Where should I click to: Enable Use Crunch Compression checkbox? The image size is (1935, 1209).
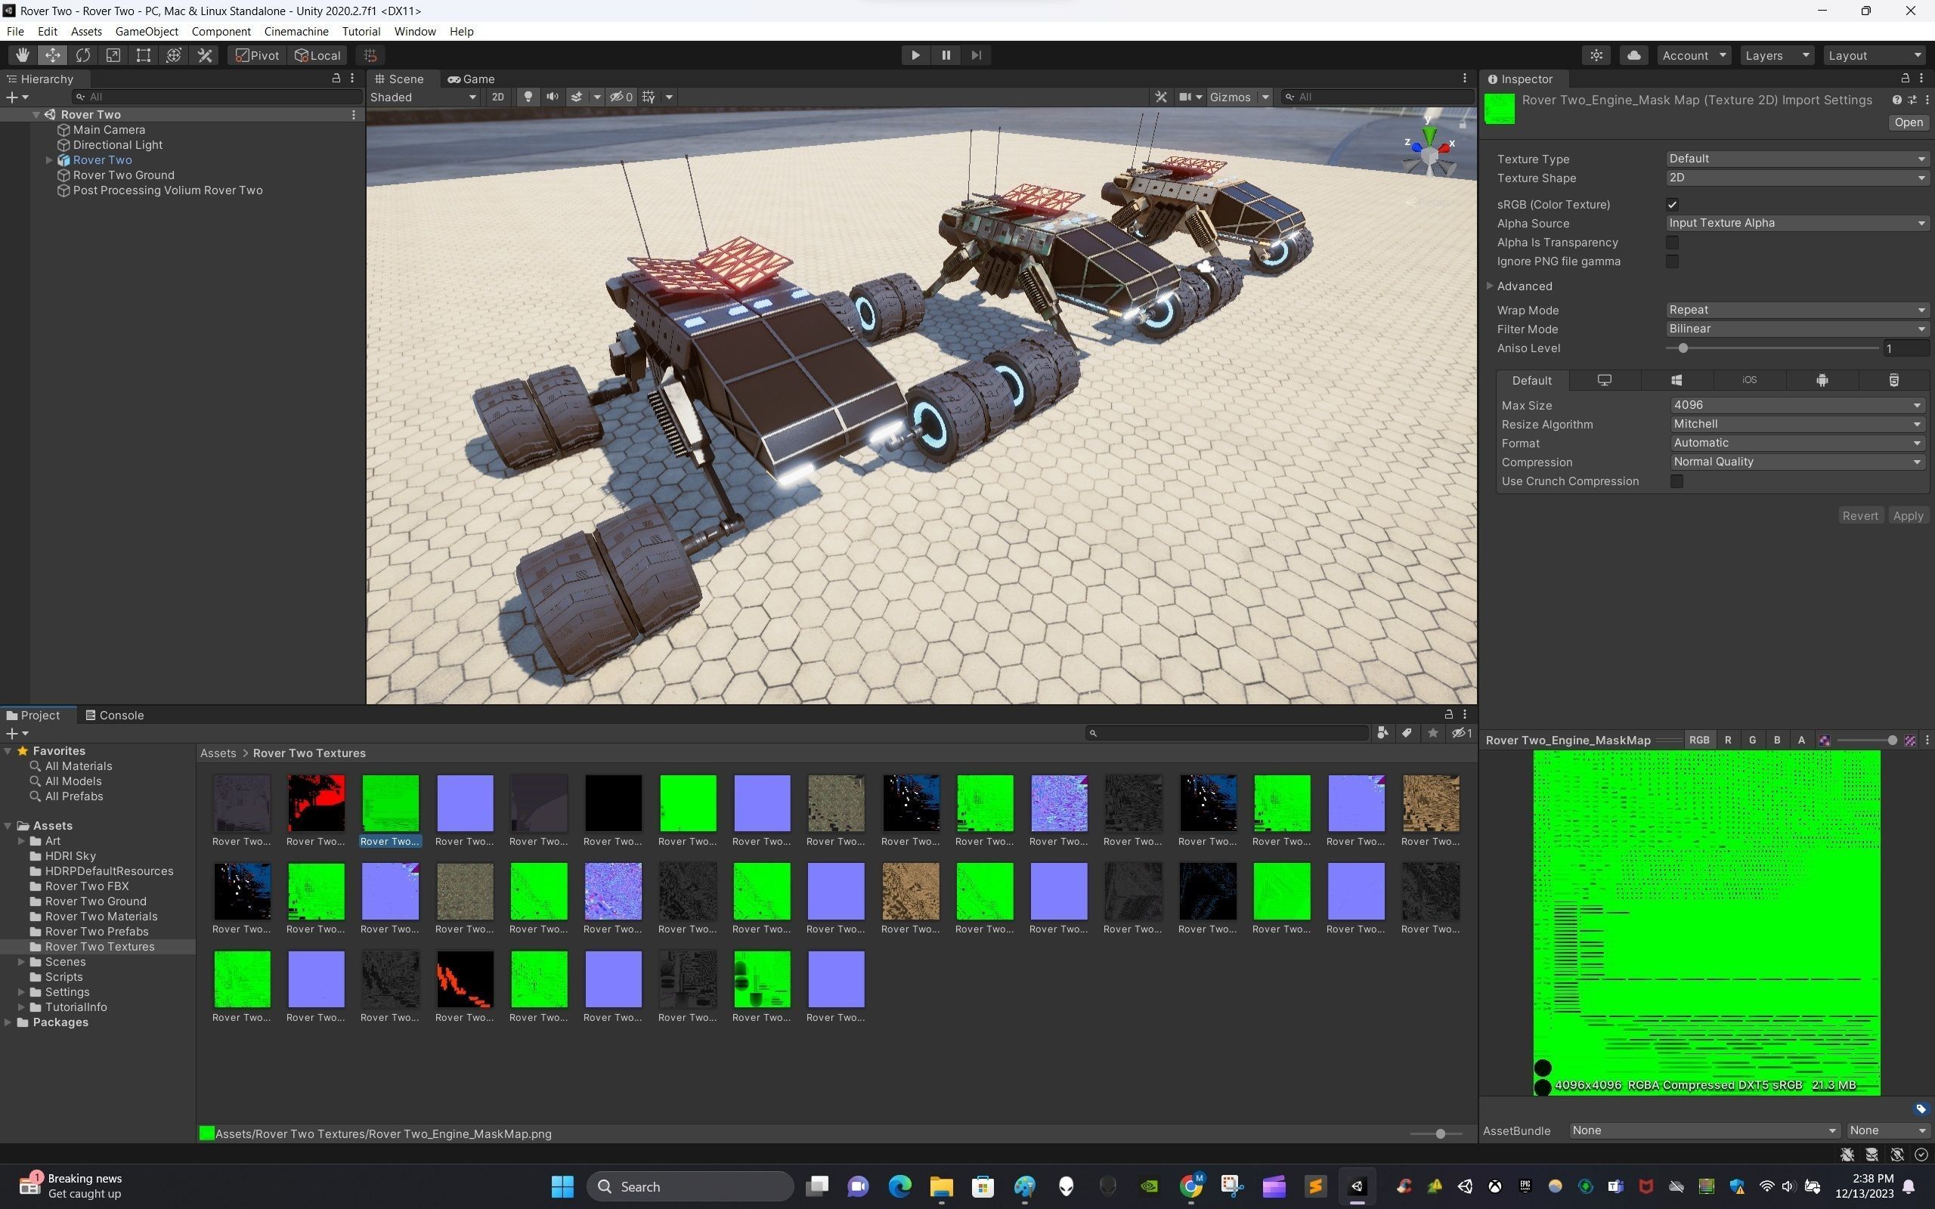click(x=1676, y=481)
